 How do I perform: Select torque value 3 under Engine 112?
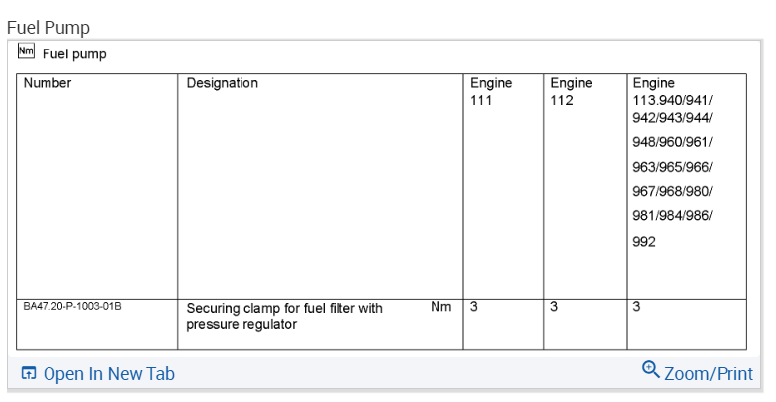pyautogui.click(x=554, y=307)
